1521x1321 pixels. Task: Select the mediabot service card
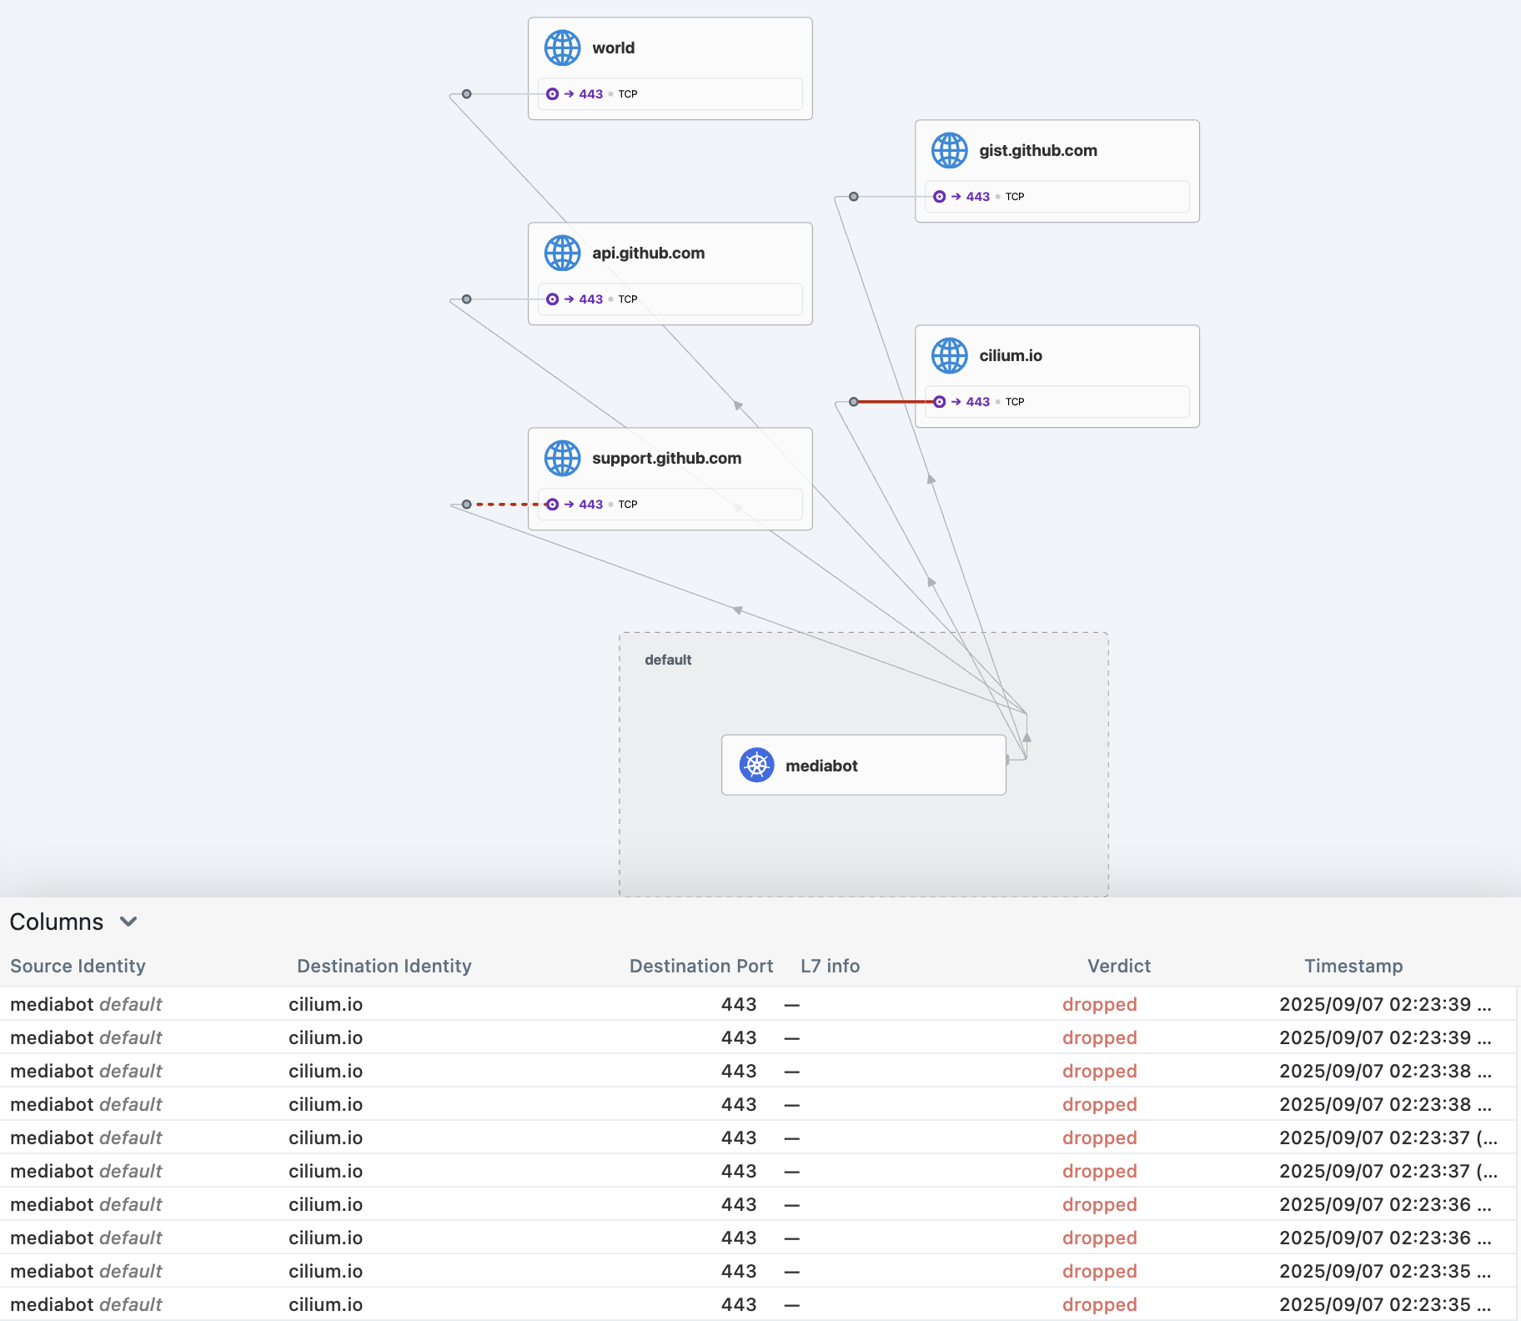864,765
